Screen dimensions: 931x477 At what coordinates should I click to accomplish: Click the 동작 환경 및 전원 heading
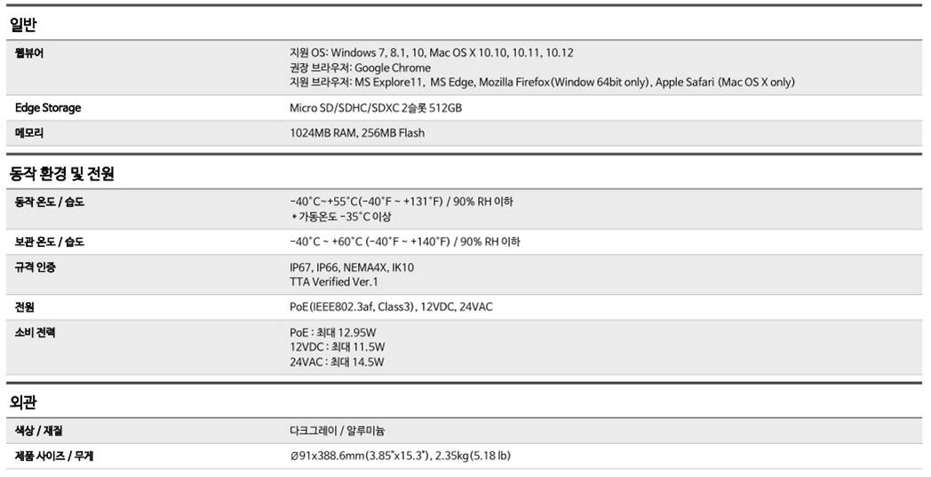tap(62, 174)
